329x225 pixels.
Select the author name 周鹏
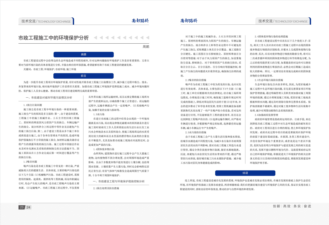click(146, 47)
